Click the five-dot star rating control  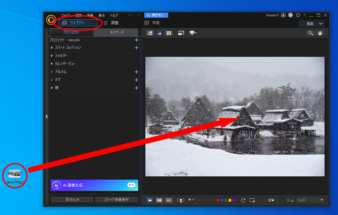[205, 200]
